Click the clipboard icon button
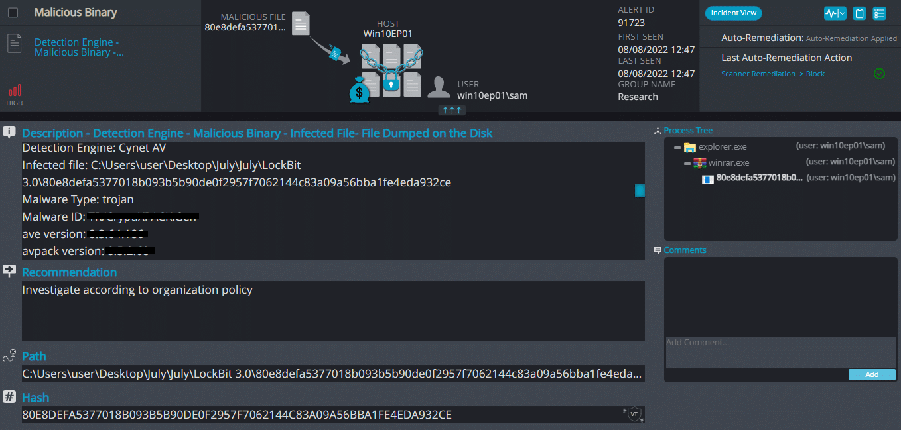Screen dimensions: 901x430 (859, 13)
